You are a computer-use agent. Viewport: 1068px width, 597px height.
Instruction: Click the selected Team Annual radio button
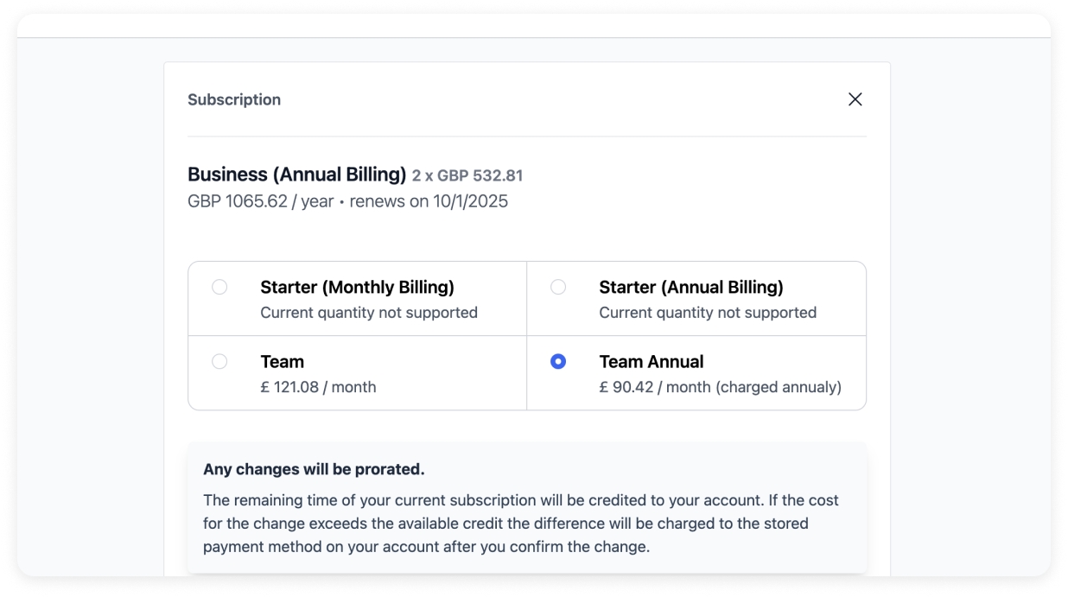pyautogui.click(x=558, y=361)
